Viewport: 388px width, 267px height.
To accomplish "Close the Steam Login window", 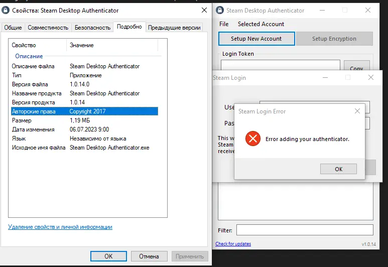I will 370,77.
